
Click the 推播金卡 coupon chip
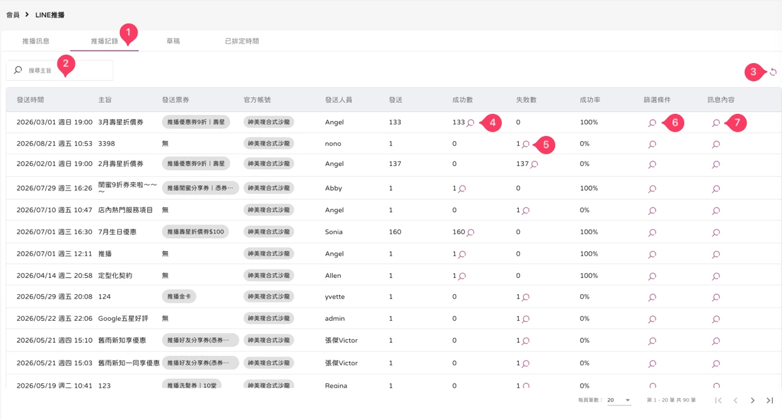(179, 297)
